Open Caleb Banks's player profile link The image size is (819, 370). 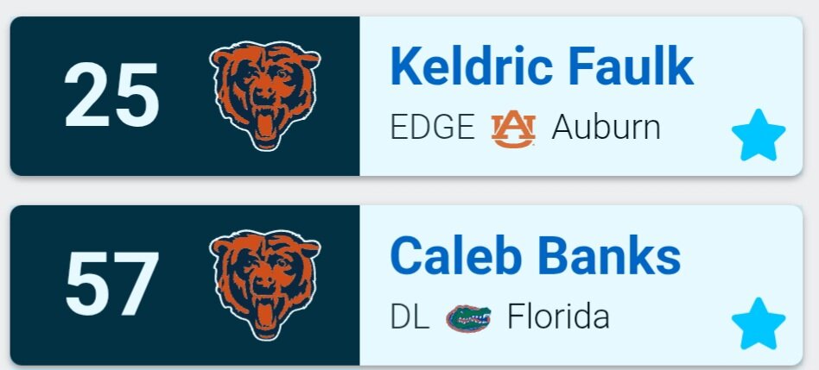[x=535, y=255]
